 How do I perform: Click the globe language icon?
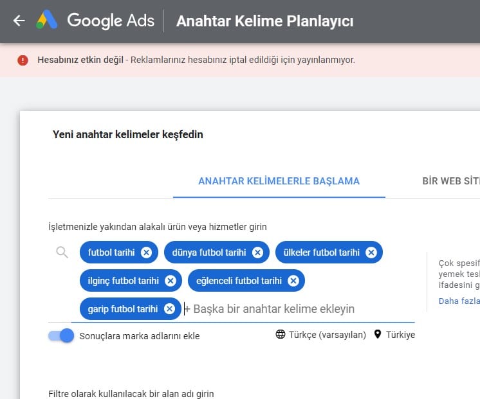pyautogui.click(x=281, y=334)
